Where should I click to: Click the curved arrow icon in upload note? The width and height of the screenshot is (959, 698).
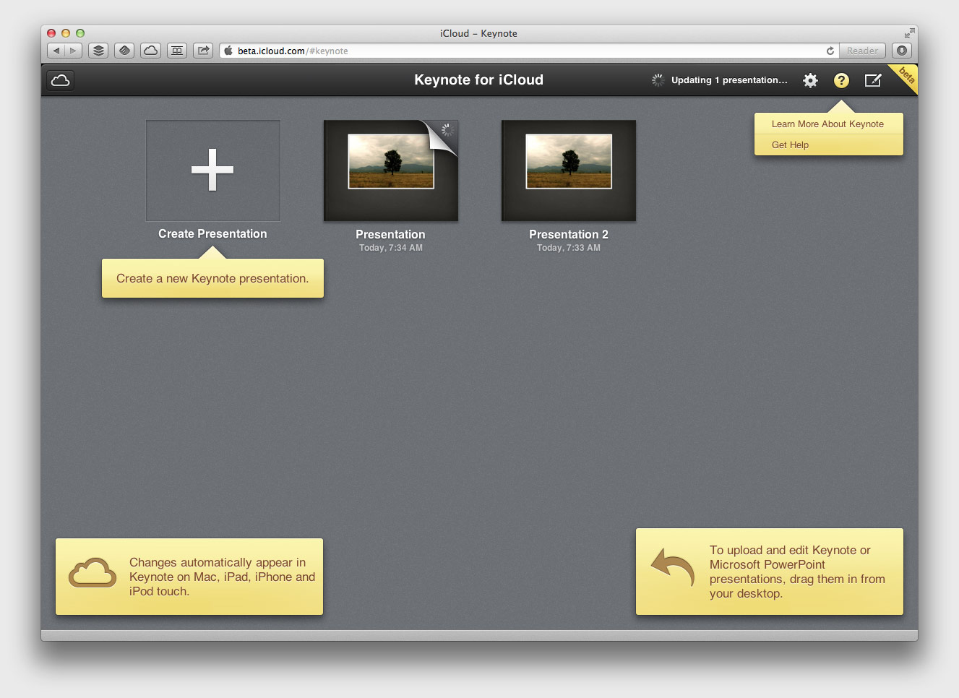pyautogui.click(x=673, y=567)
